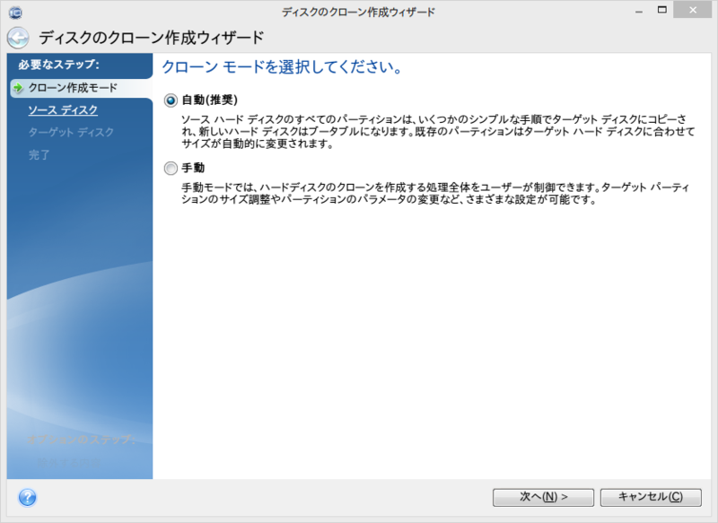
Task: Click the 完了 step in the sidebar
Action: point(39,154)
